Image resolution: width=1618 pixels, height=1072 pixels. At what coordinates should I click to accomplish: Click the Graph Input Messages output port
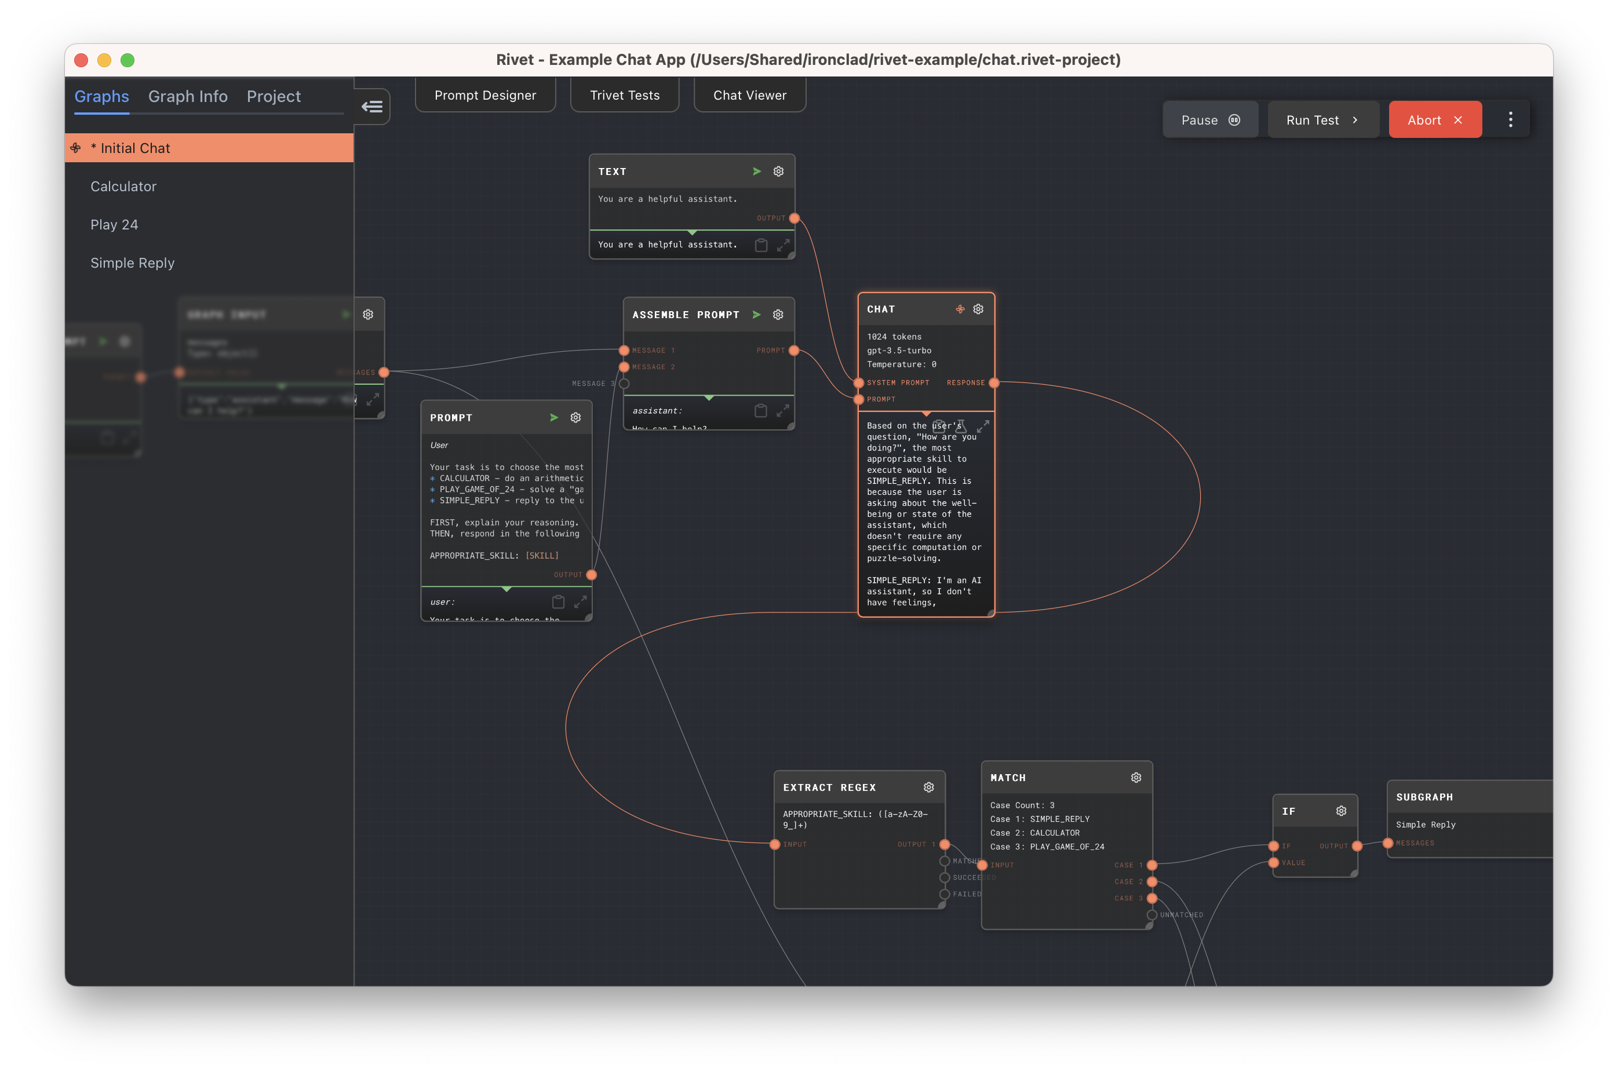(384, 373)
